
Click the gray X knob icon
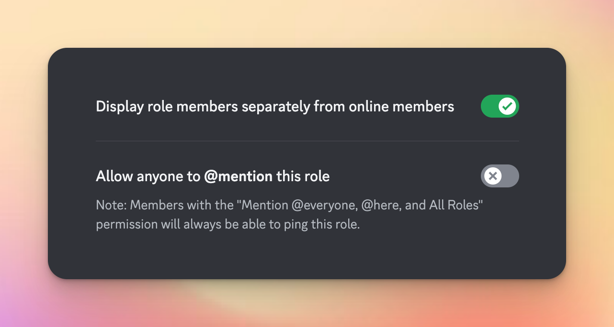coord(492,176)
